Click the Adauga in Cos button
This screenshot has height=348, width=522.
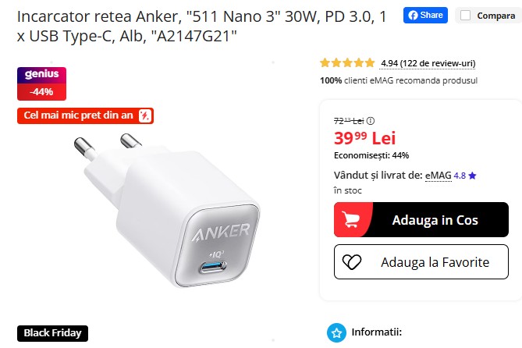click(421, 220)
